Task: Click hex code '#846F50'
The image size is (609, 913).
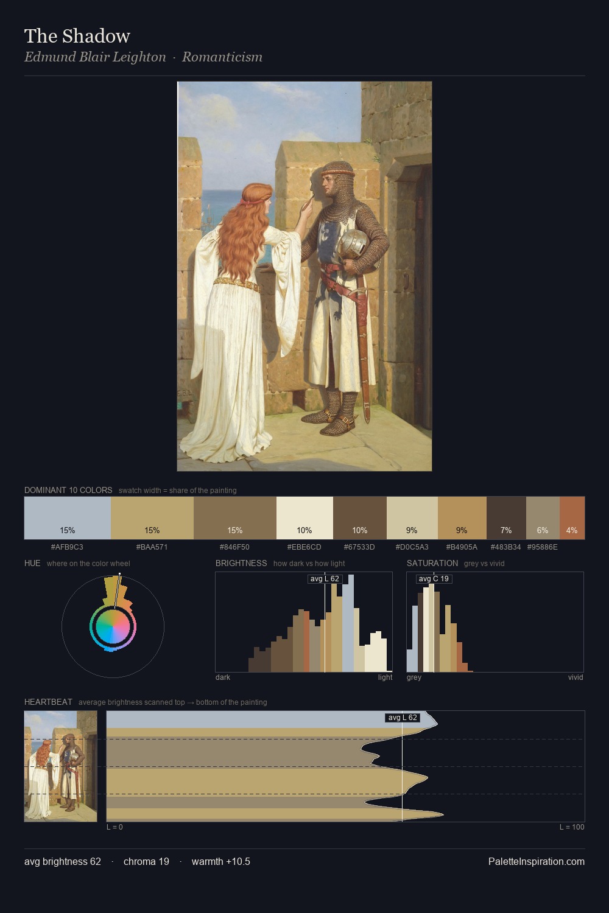Action: (234, 547)
